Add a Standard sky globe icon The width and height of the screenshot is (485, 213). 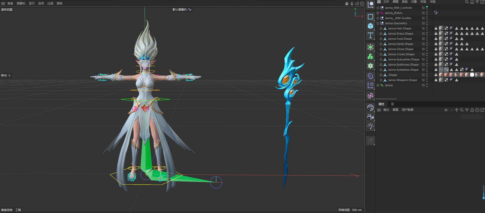tap(370, 108)
